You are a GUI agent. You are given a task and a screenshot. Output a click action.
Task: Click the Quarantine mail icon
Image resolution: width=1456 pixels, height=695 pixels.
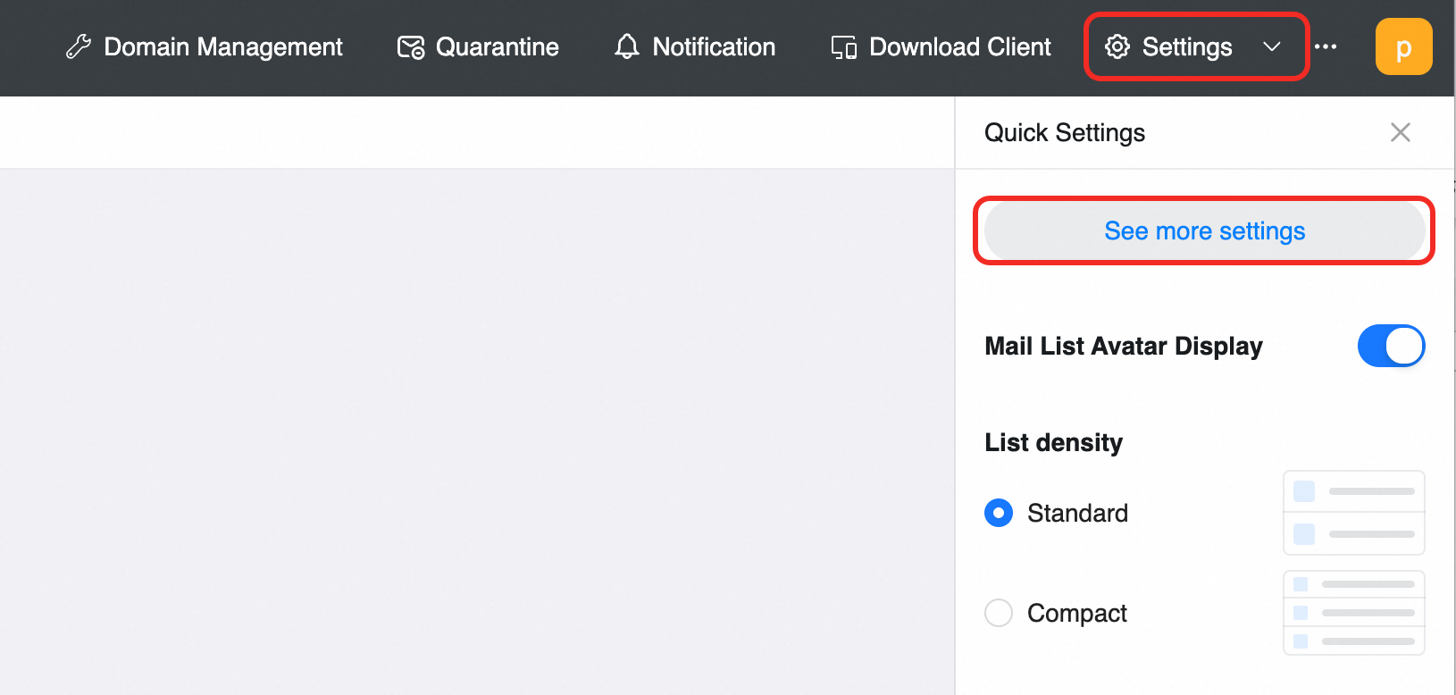pyautogui.click(x=411, y=47)
